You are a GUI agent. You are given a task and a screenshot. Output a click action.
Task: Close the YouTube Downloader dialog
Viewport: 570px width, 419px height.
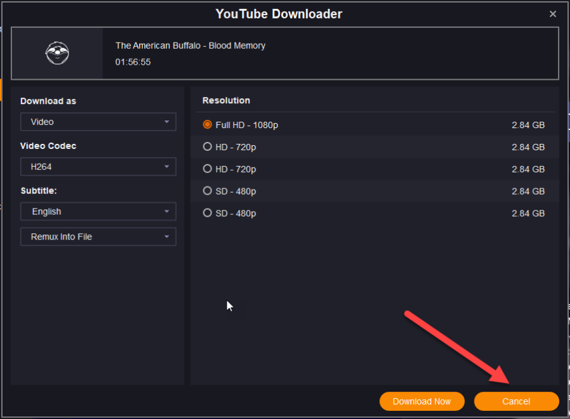(x=552, y=14)
